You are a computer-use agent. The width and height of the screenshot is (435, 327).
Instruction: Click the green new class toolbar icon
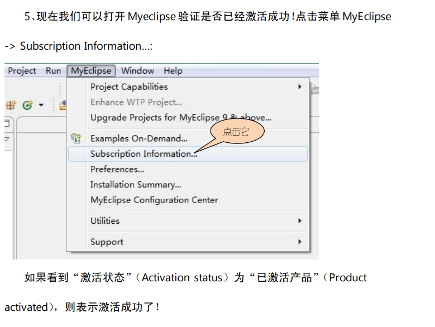27,105
